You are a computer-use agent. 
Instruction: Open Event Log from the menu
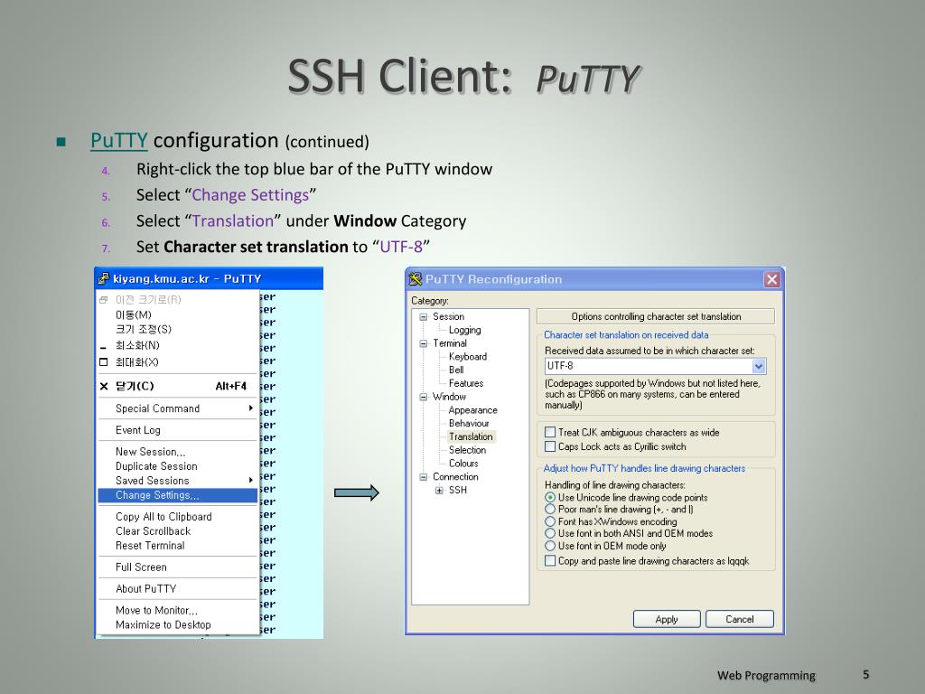pyautogui.click(x=178, y=430)
